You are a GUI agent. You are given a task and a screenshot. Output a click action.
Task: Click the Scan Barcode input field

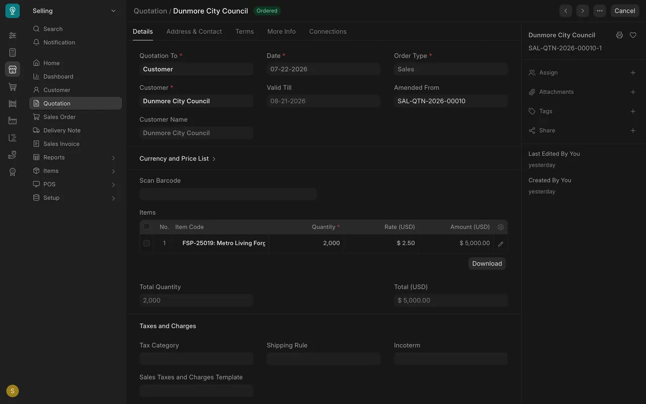click(228, 194)
